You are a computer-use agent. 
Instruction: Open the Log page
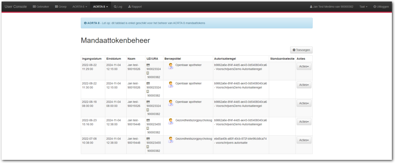118,7
